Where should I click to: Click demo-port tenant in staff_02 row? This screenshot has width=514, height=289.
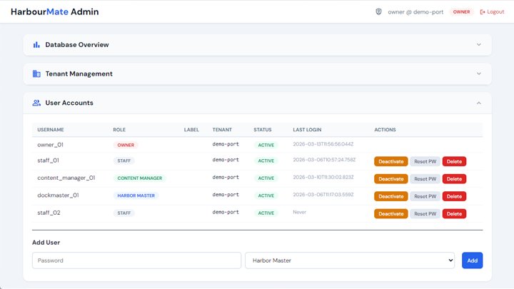(226, 213)
